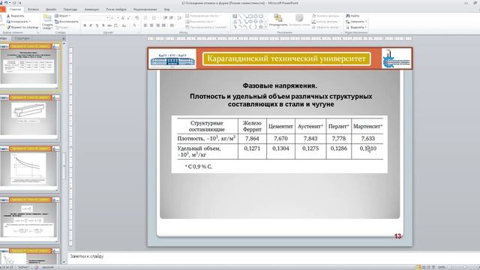Open the Показ слайдов ribbon tab
480x270 pixels.
click(x=116, y=10)
